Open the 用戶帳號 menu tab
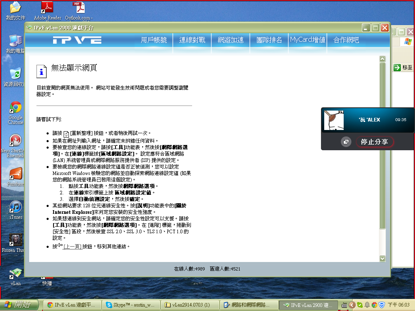 (x=154, y=40)
